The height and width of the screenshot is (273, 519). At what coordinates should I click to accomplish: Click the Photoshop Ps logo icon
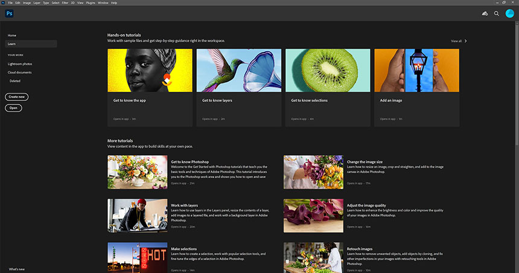(9, 13)
